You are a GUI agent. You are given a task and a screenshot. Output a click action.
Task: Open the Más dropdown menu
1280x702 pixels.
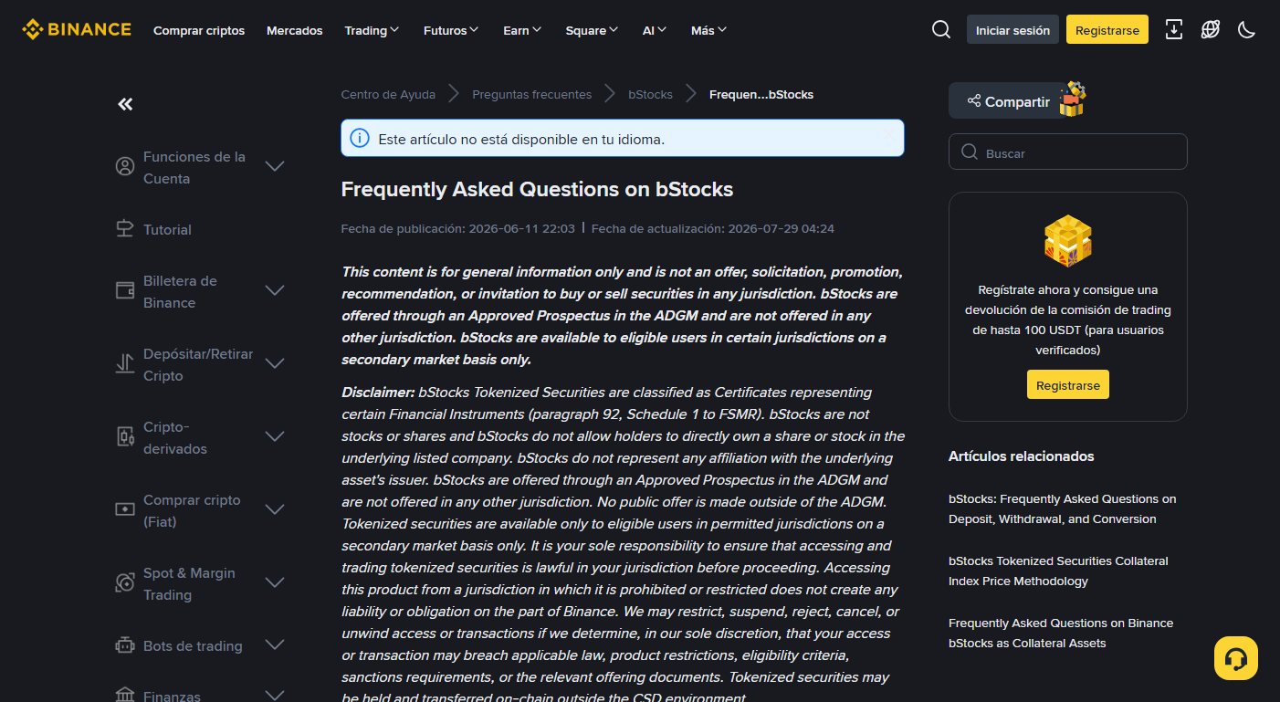click(x=708, y=30)
